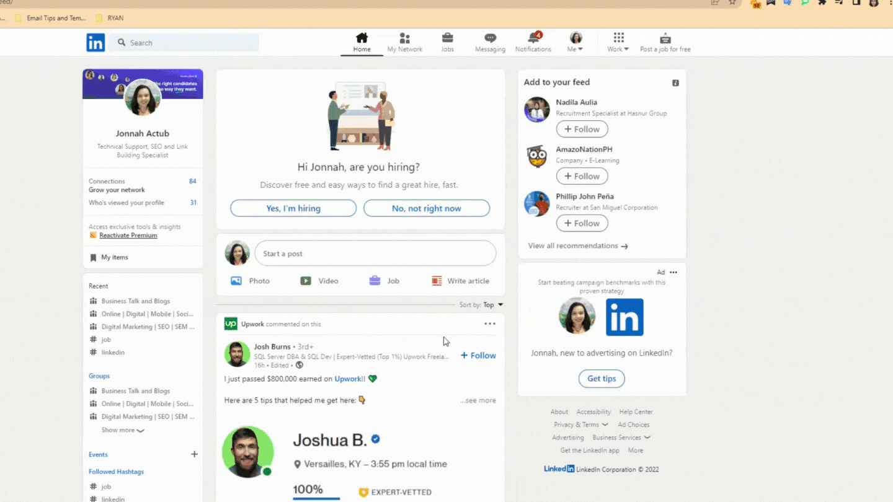Screen dimensions: 893x502
Task: Click Accessibility footer link
Action: 593,412
